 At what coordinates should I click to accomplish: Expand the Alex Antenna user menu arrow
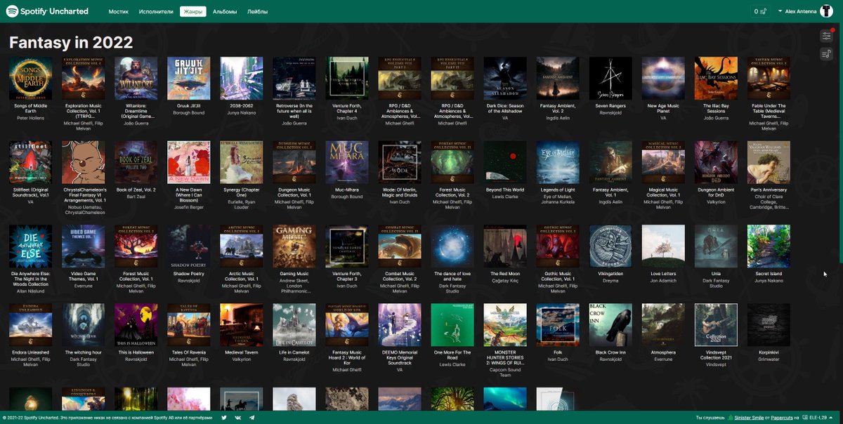point(780,11)
